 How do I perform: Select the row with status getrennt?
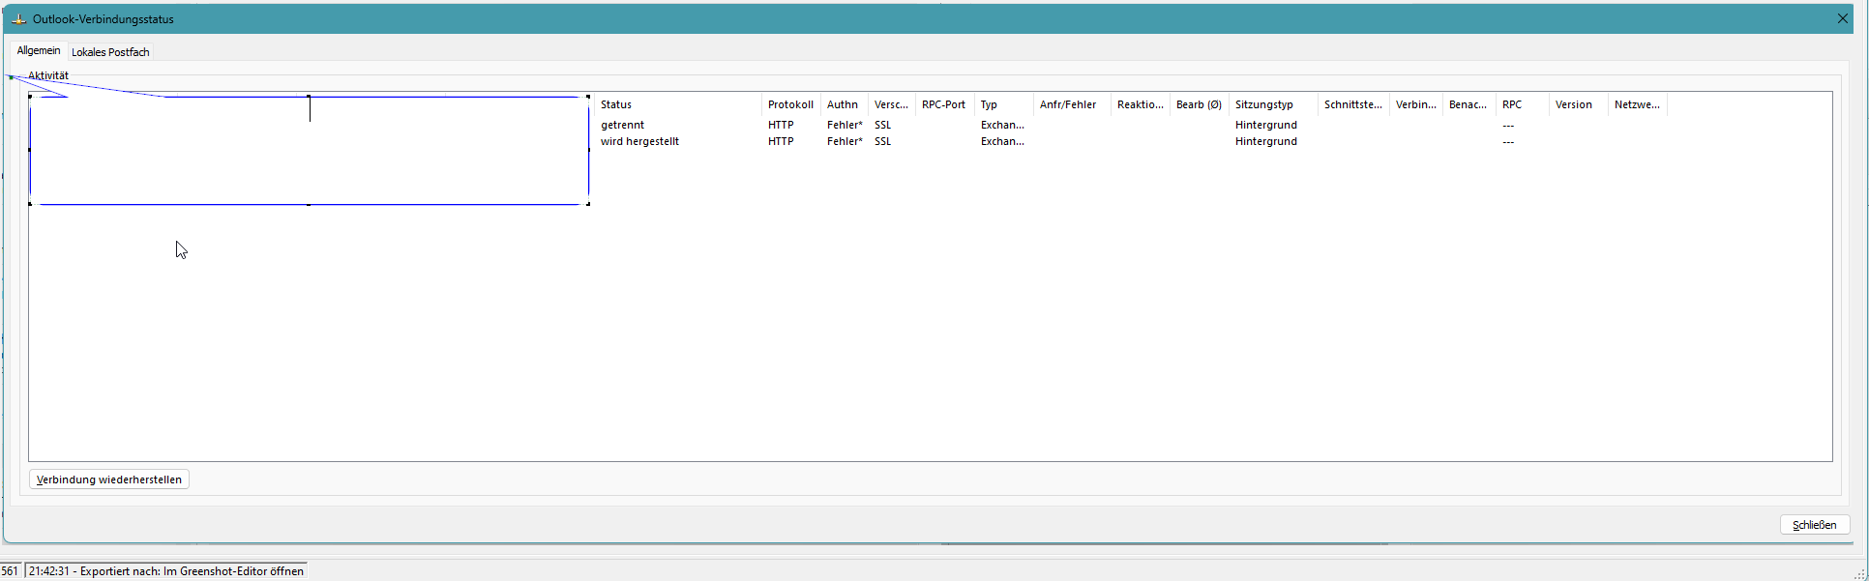(x=622, y=125)
